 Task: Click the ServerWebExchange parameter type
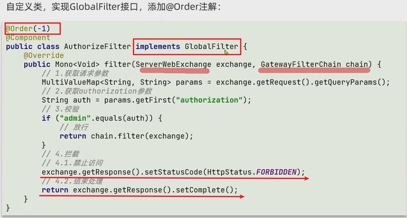pos(173,64)
